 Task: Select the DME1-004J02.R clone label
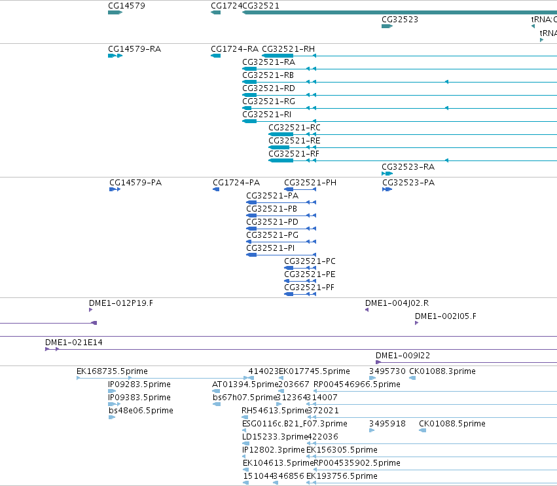(x=397, y=303)
